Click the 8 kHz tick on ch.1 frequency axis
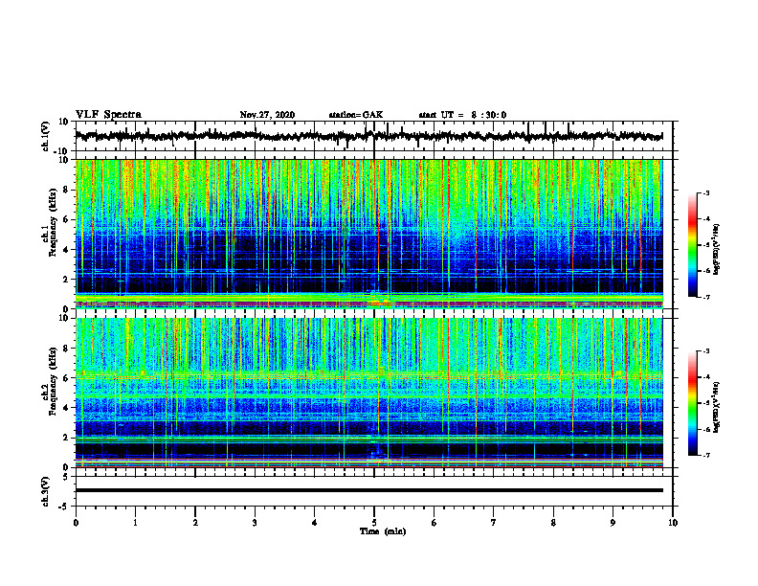The image size is (758, 586). coord(67,190)
